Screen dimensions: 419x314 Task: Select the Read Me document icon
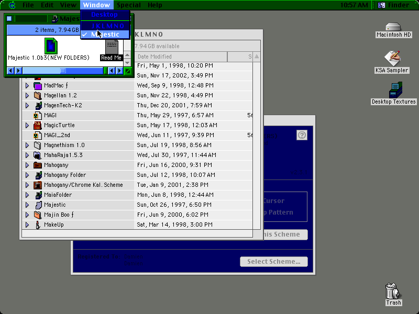pos(112,47)
